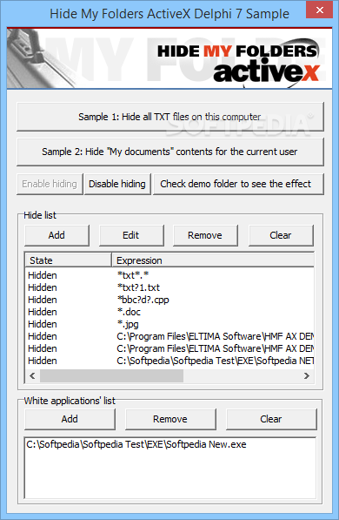Select the *.jpg expression row
Image resolution: width=339 pixels, height=520 pixels.
[x=169, y=324]
